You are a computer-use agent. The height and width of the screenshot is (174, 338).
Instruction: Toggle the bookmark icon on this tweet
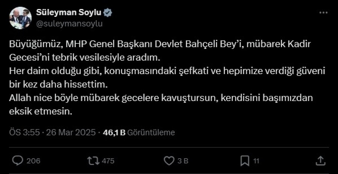click(245, 161)
